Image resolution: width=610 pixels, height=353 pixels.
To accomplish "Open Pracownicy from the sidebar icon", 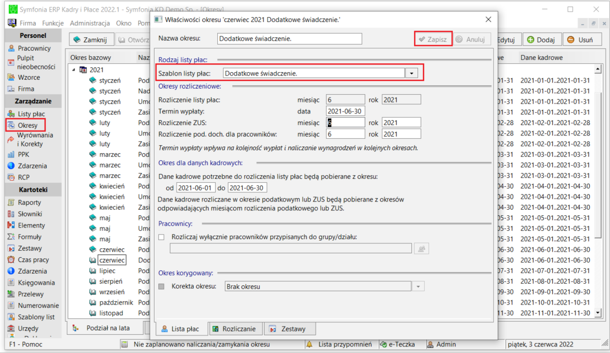I will 12,48.
